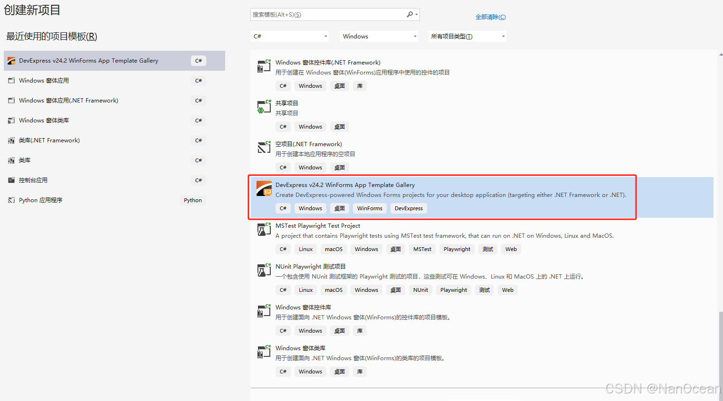
Task: Select the MSTest Playwright Test Project title
Action: 318,226
